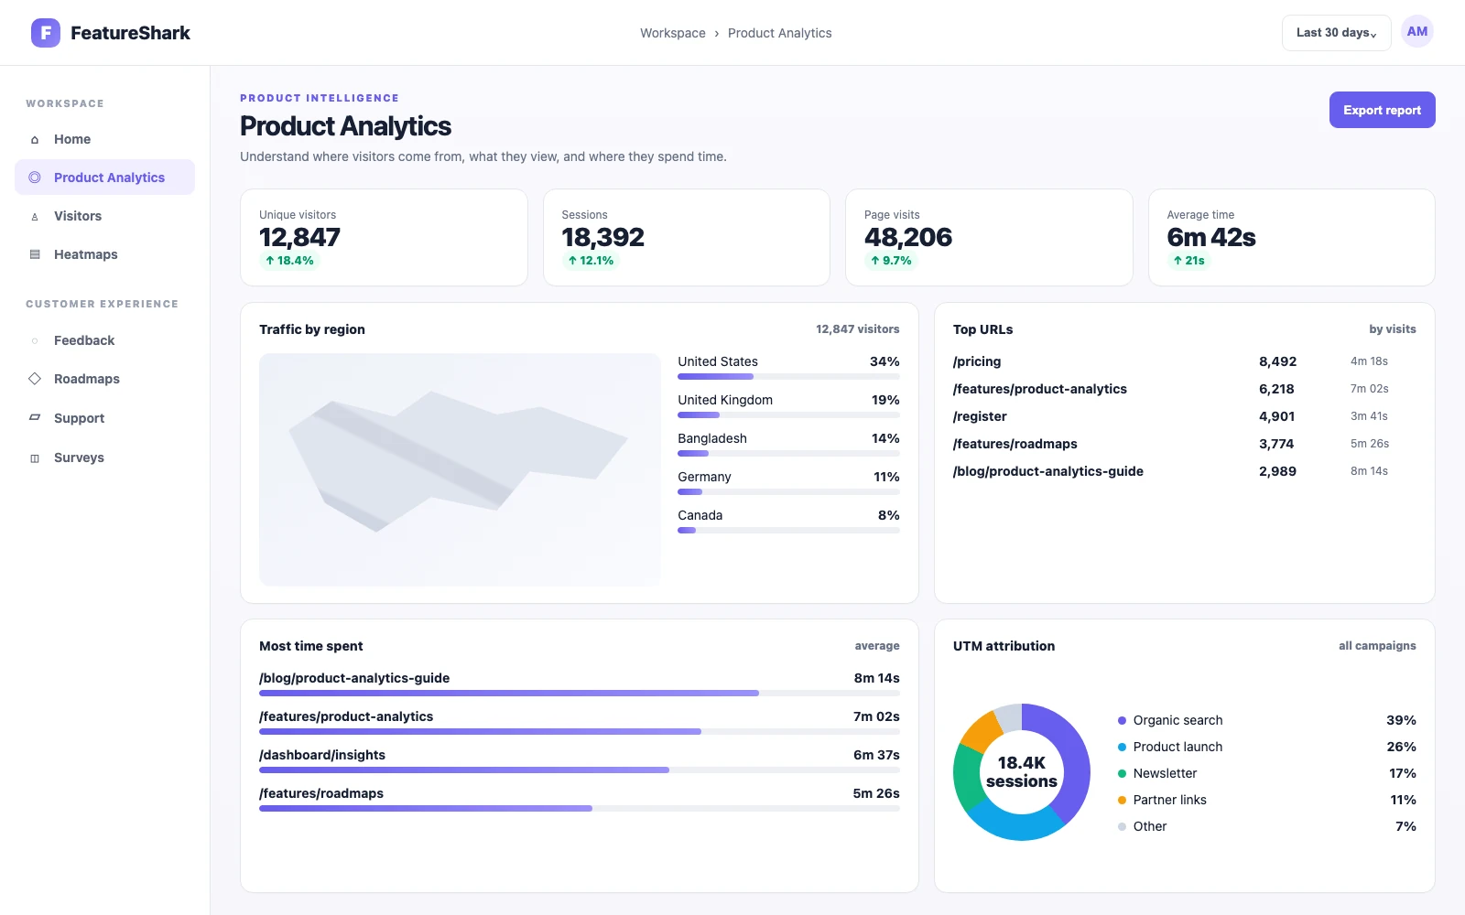Click the FeatureShark logo icon
1465x915 pixels.
pyautogui.click(x=46, y=33)
